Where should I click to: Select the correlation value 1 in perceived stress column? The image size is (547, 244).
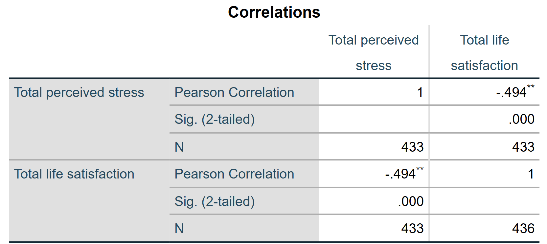pos(420,92)
